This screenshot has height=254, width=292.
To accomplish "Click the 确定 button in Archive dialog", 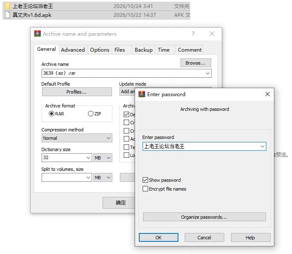I will 119,202.
